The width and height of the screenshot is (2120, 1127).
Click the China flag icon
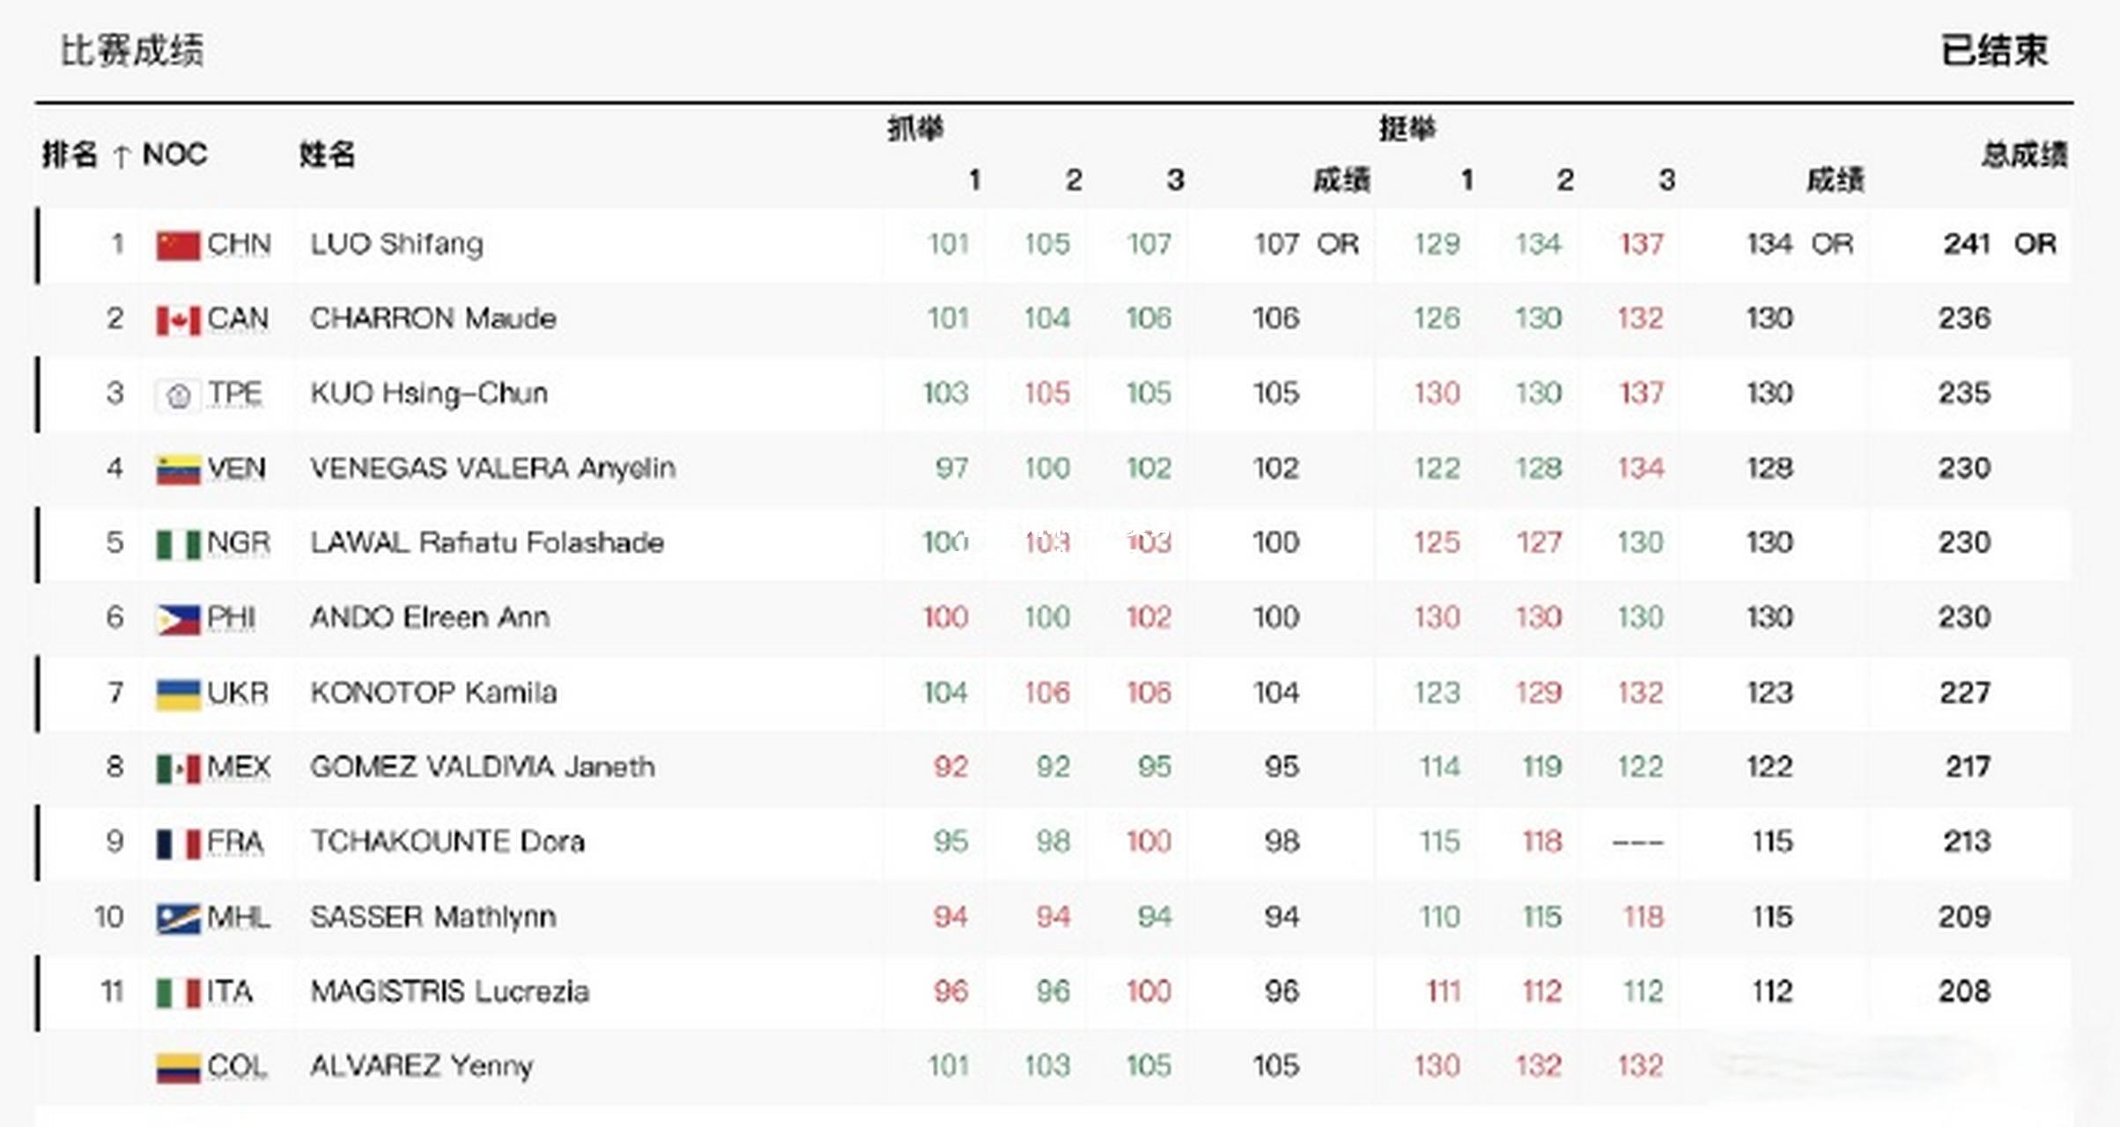point(178,245)
